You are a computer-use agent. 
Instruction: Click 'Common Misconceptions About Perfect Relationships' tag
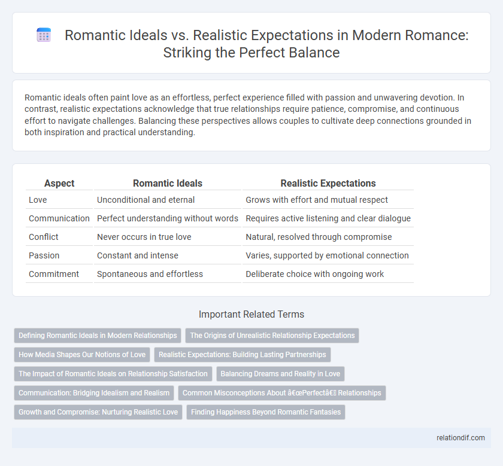[x=282, y=393]
